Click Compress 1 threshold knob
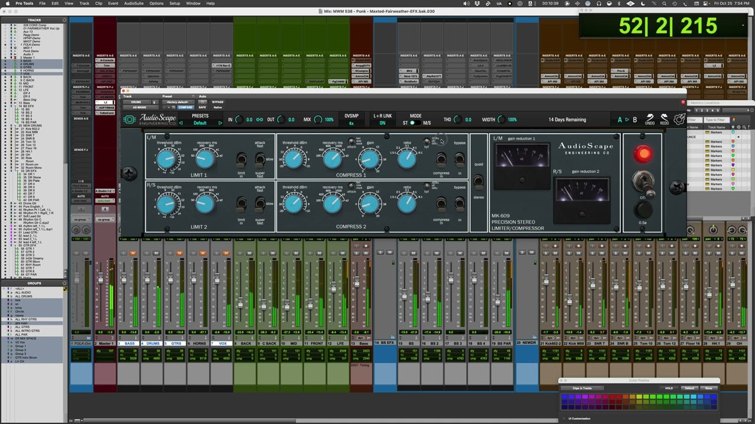 click(294, 158)
